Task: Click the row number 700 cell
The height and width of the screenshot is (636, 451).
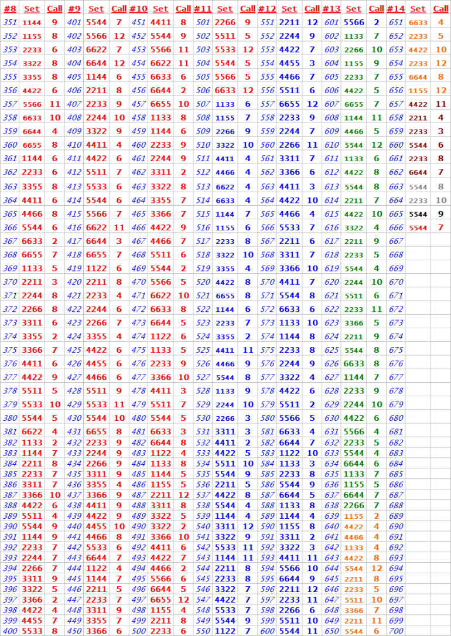Action: coord(396,631)
